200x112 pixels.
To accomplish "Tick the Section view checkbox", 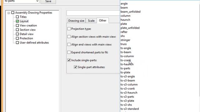I will (x=17, y=30).
